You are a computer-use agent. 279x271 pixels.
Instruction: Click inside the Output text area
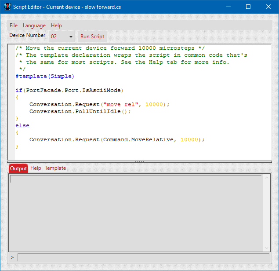click(136, 213)
